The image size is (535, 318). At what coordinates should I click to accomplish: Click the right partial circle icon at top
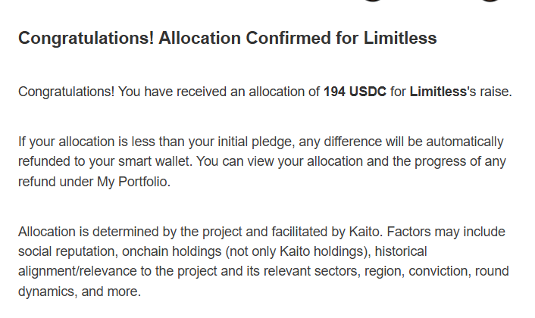point(490,2)
